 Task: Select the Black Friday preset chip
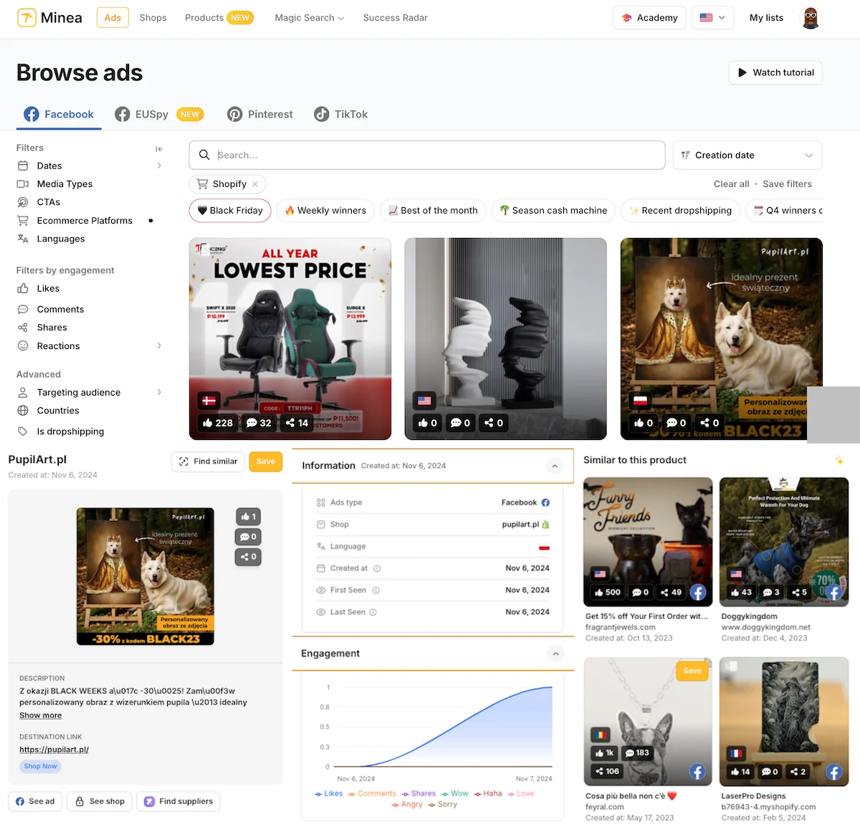click(230, 211)
